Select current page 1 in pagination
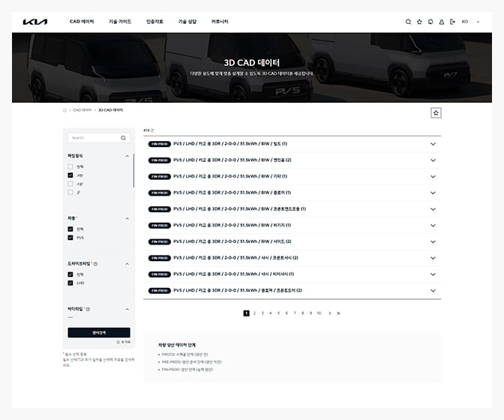Viewport: 504px width, 420px height. (246, 313)
